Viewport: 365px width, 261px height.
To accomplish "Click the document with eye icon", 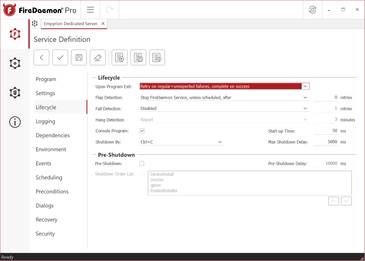I will coord(157,57).
